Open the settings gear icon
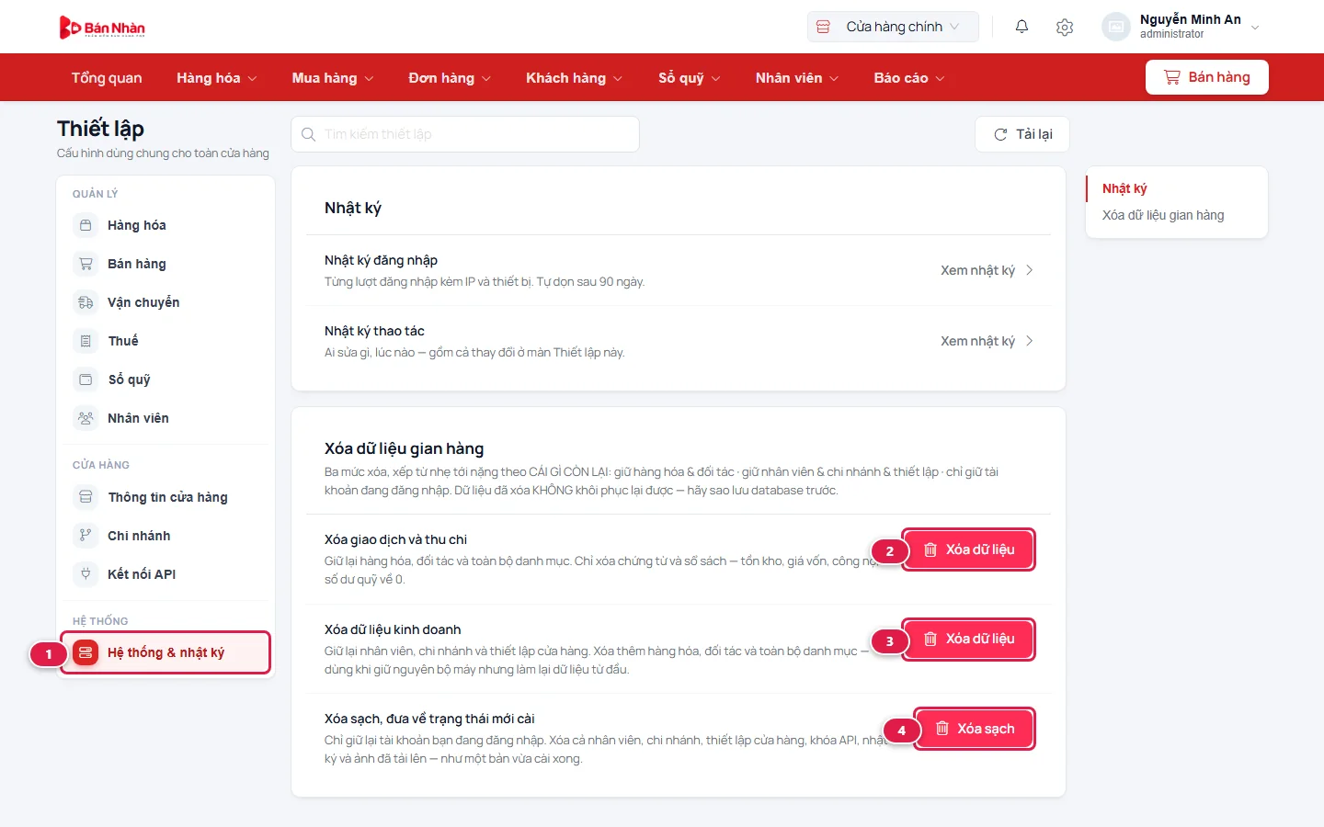Image resolution: width=1324 pixels, height=827 pixels. pos(1065,27)
